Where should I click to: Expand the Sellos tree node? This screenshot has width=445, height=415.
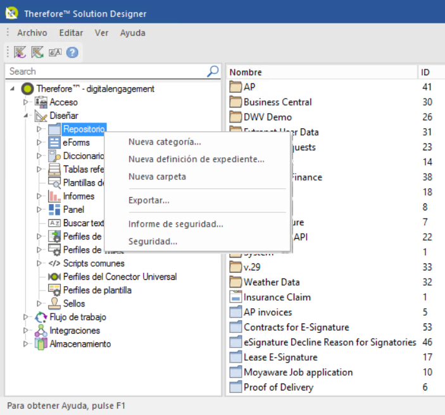[x=39, y=303]
